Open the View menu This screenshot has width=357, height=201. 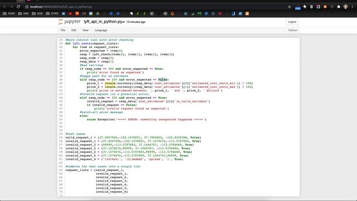click(85, 30)
